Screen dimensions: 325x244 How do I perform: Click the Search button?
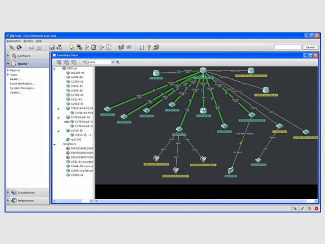pyautogui.click(x=310, y=47)
